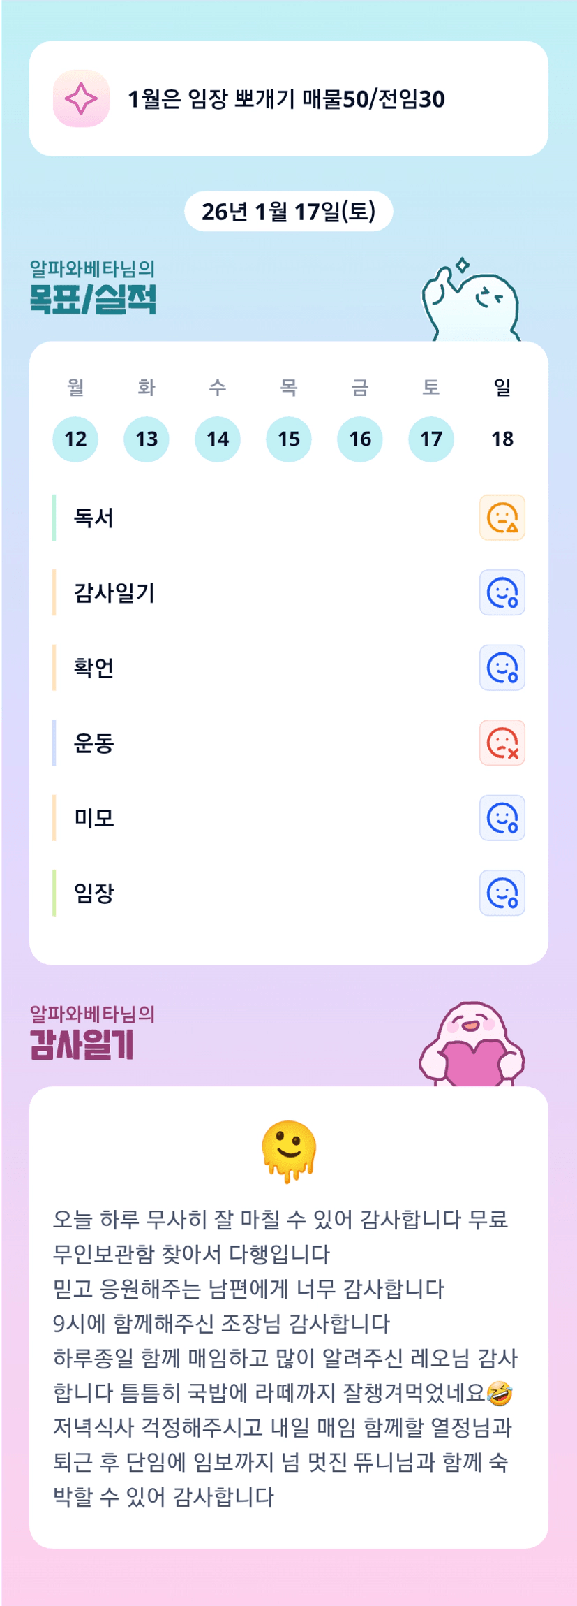
Task: Pick Sunday the 18th
Action: [502, 439]
